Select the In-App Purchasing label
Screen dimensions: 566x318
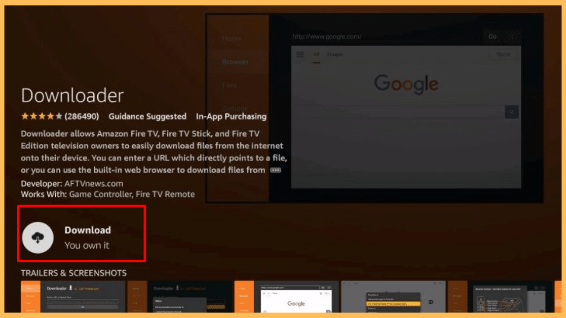[231, 117]
